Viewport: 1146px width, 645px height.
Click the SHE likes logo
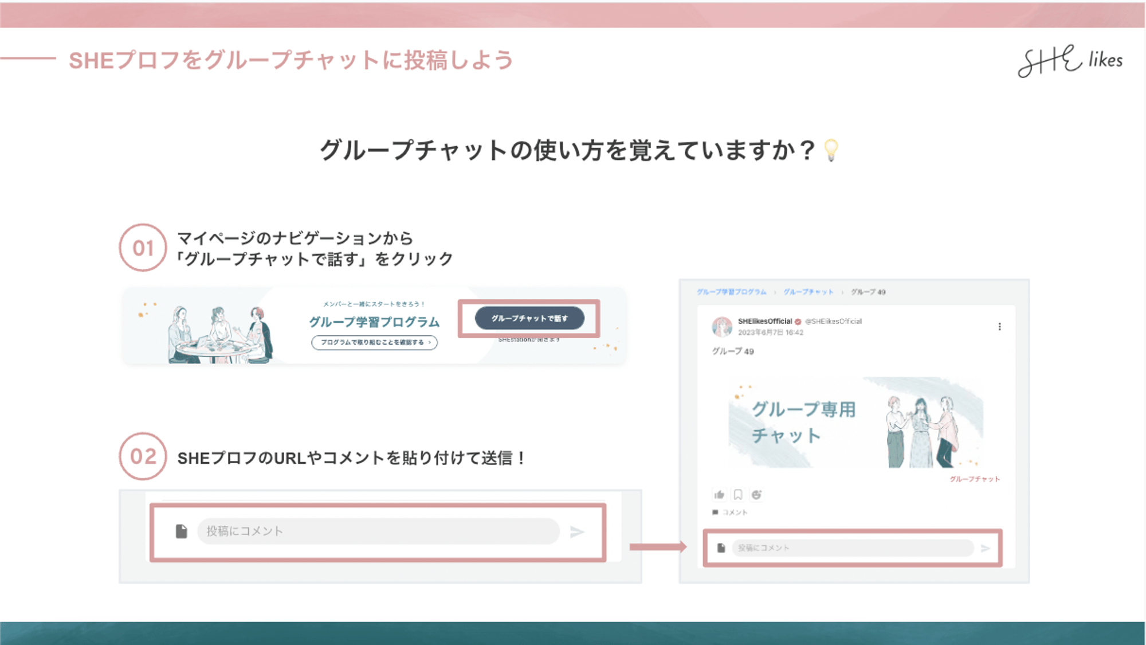[x=1069, y=61]
